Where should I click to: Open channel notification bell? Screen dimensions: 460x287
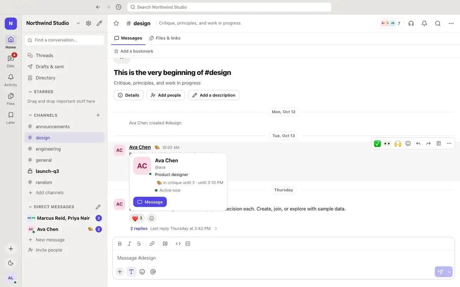[x=424, y=23]
